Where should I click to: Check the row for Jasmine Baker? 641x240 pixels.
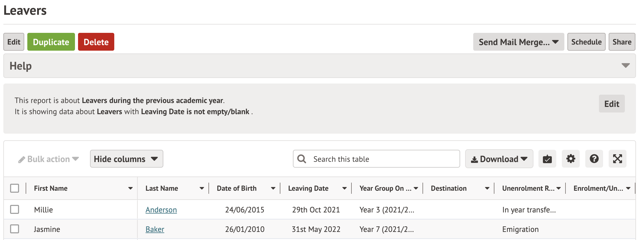14,229
